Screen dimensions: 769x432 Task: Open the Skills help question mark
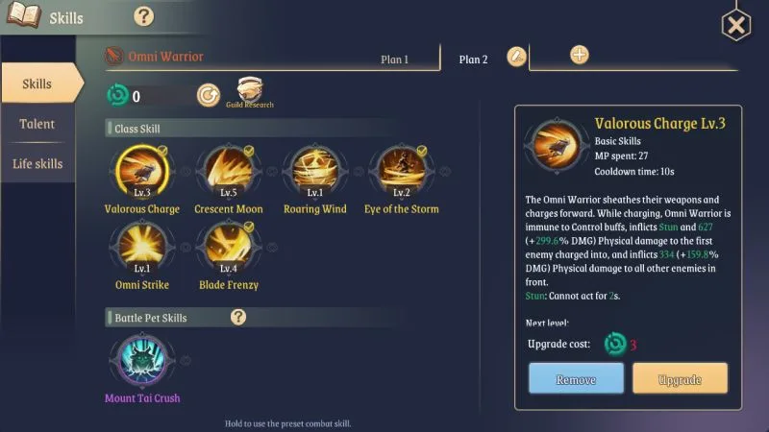[143, 16]
